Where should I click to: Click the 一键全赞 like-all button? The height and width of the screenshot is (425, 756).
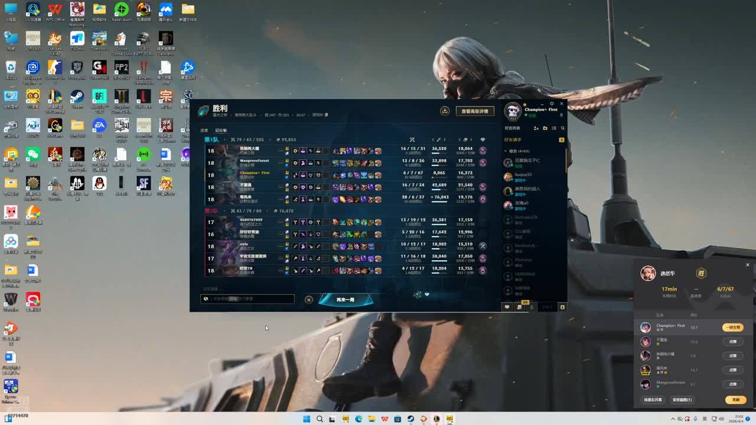[732, 328]
